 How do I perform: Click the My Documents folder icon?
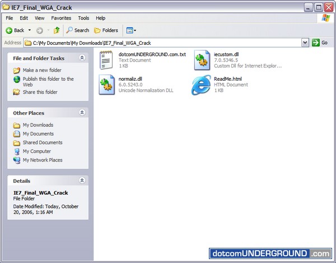[x=17, y=134]
